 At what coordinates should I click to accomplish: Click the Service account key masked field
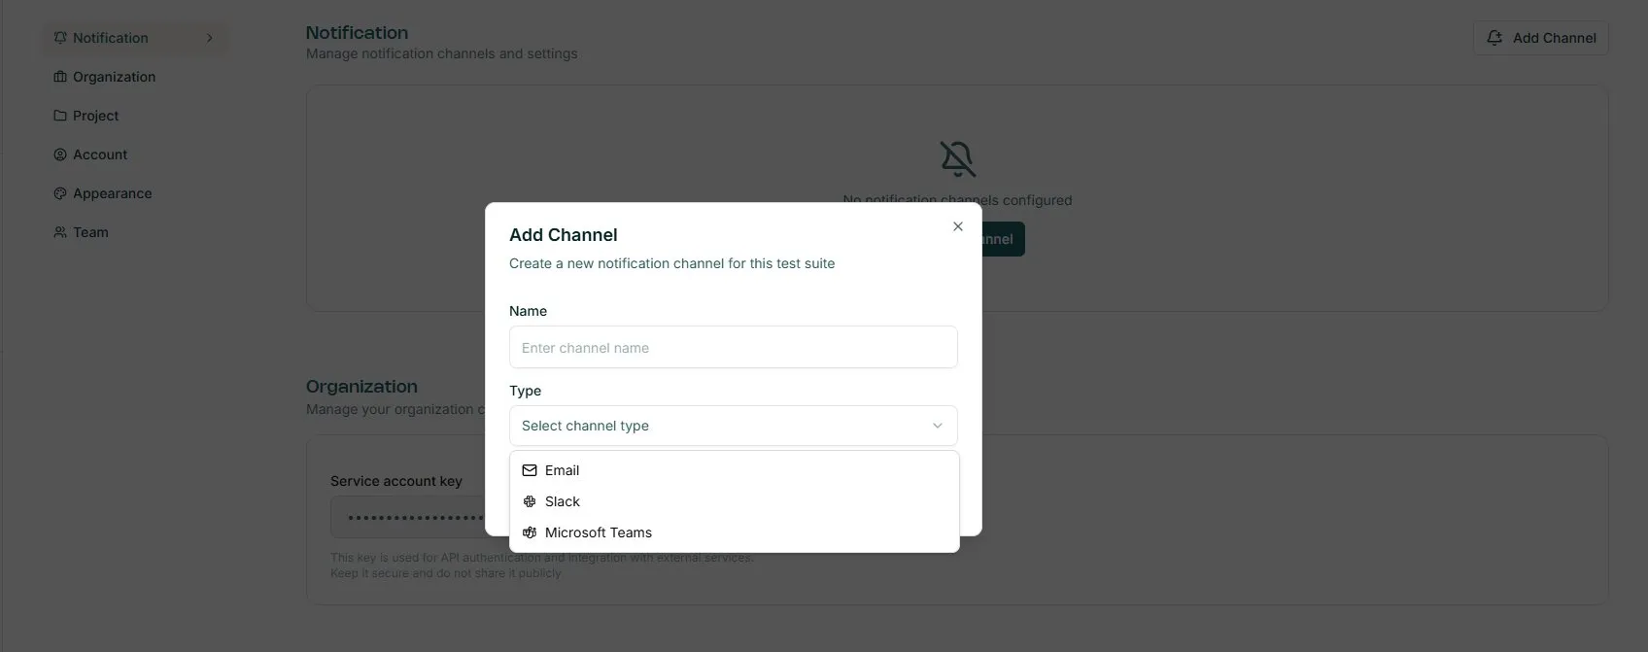pyautogui.click(x=408, y=517)
